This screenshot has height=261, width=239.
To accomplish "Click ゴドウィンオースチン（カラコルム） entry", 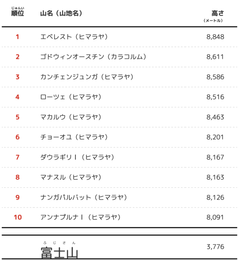I will [93, 57].
